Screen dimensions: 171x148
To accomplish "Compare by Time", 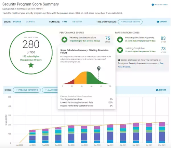I will 65,22.
